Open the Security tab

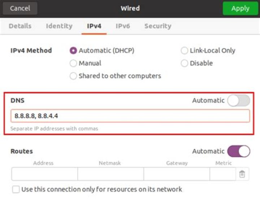[158, 26]
